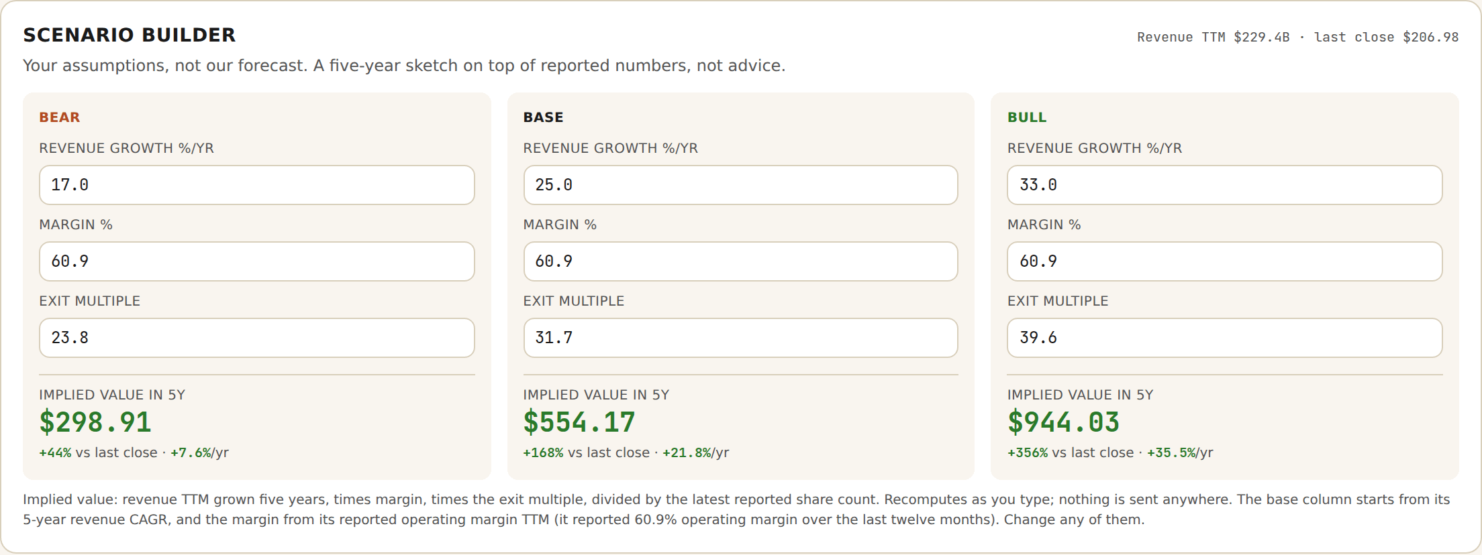Click the Scenario Builder title
1482x555 pixels.
[130, 35]
